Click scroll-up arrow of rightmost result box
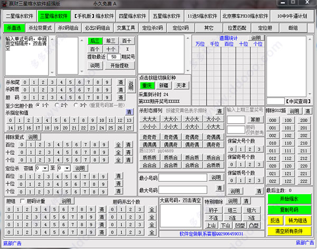The width and height of the screenshot is (317, 249). pos(310,39)
